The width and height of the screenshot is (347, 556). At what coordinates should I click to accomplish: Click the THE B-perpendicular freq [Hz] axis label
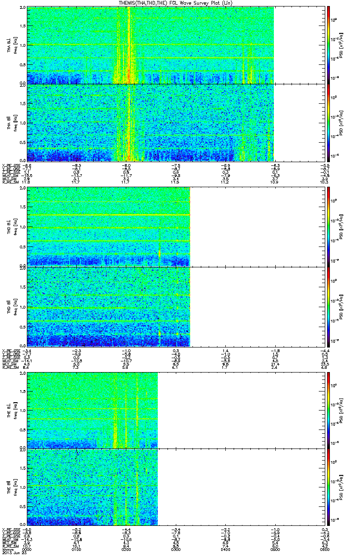click(16, 411)
